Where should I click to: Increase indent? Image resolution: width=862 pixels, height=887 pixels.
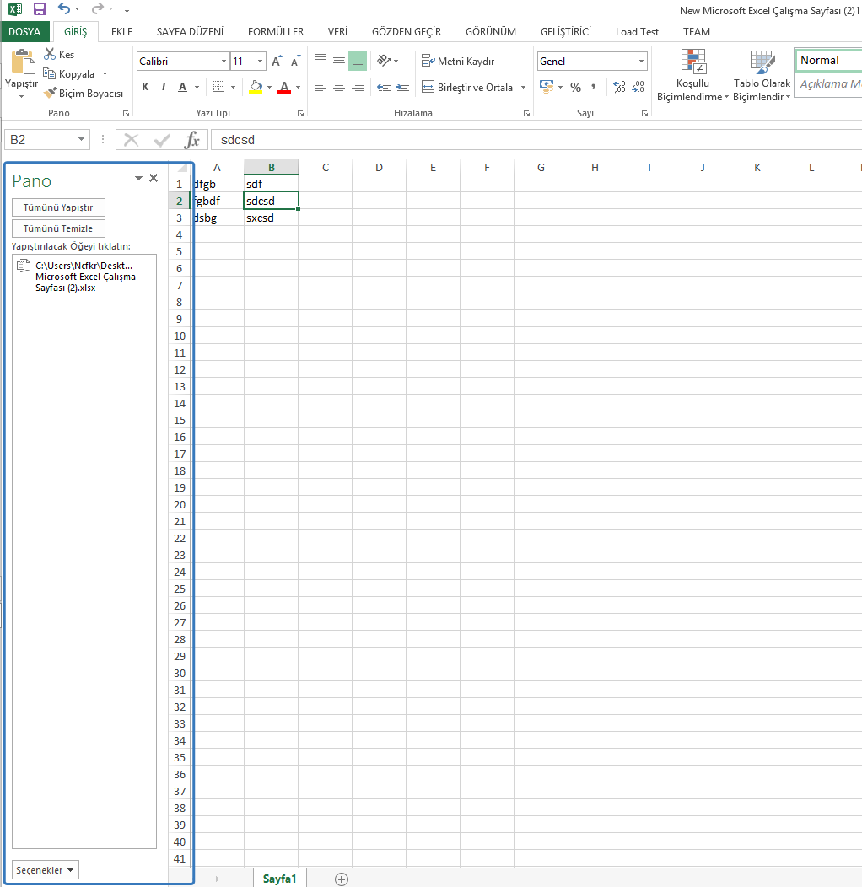pyautogui.click(x=402, y=87)
